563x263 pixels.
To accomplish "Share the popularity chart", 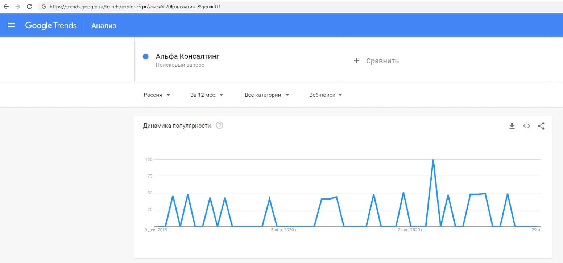I will (541, 126).
